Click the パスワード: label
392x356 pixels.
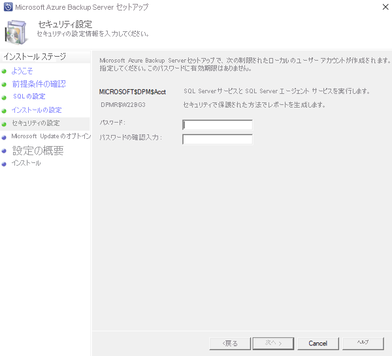pyautogui.click(x=112, y=123)
